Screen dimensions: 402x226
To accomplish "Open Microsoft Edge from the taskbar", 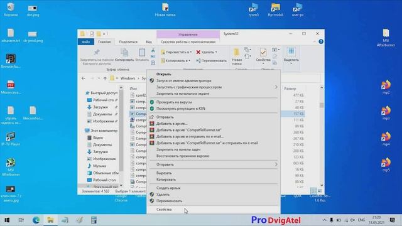I will 36,220.
